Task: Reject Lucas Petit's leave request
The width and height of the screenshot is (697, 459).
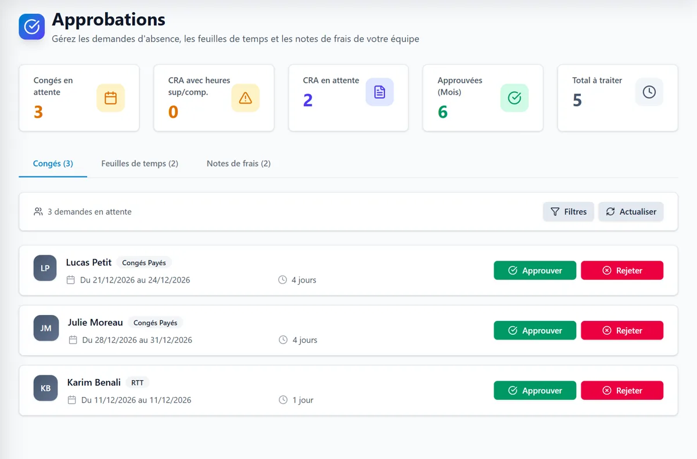Action: (x=622, y=270)
